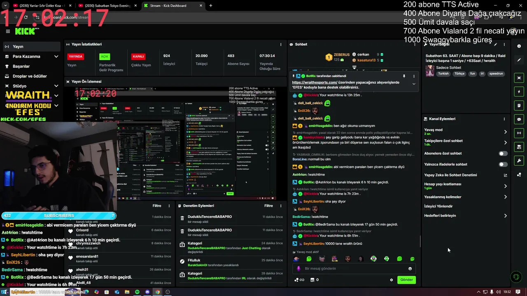Screen dimensions: 527x296
Task: Toggle Yalnızca ifadelerle sohbet switch
Action: click(503, 164)
